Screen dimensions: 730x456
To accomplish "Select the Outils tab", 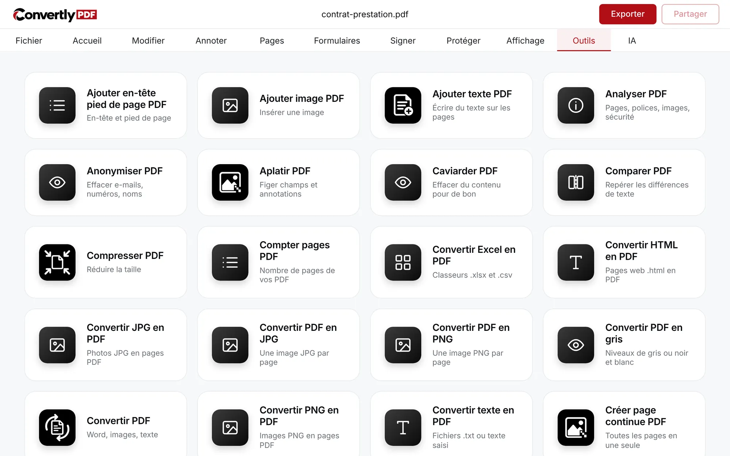I will coord(584,40).
